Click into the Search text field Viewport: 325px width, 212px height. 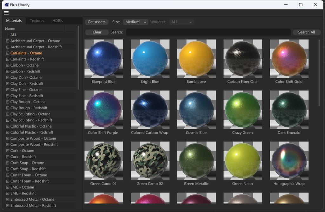coord(208,32)
